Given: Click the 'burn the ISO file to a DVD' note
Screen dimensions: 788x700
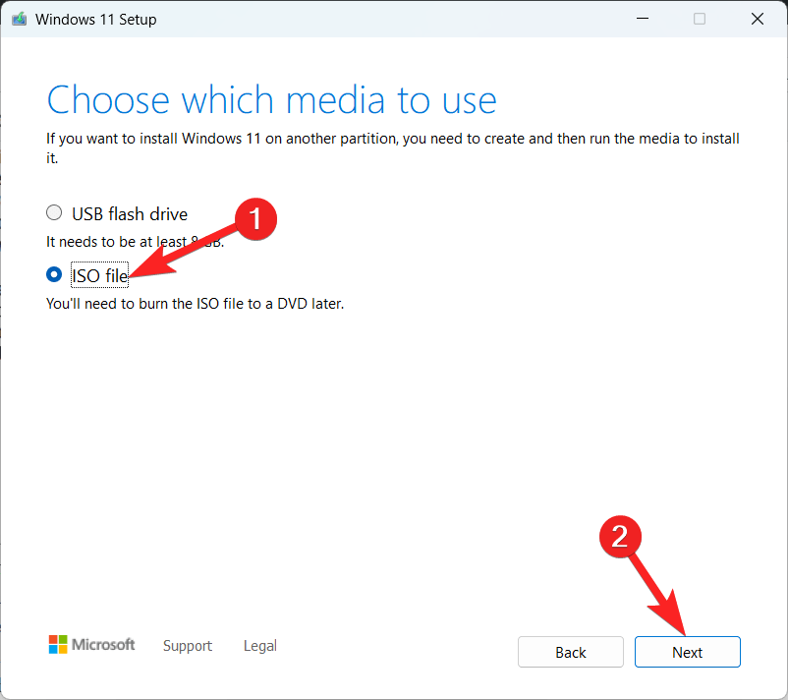Looking at the screenshot, I should coord(195,304).
